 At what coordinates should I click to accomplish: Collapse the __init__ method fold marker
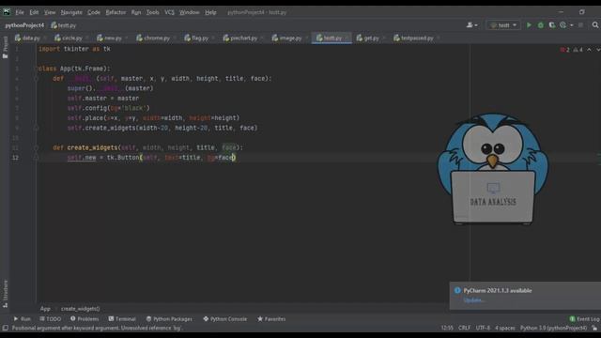(36, 79)
